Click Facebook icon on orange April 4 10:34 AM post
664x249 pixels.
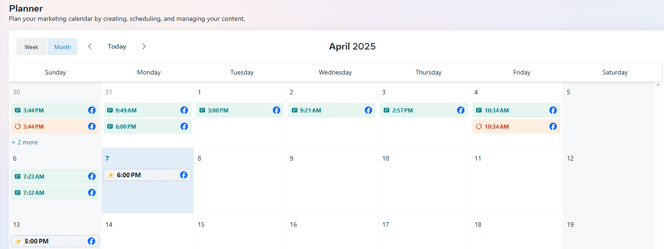pyautogui.click(x=553, y=126)
